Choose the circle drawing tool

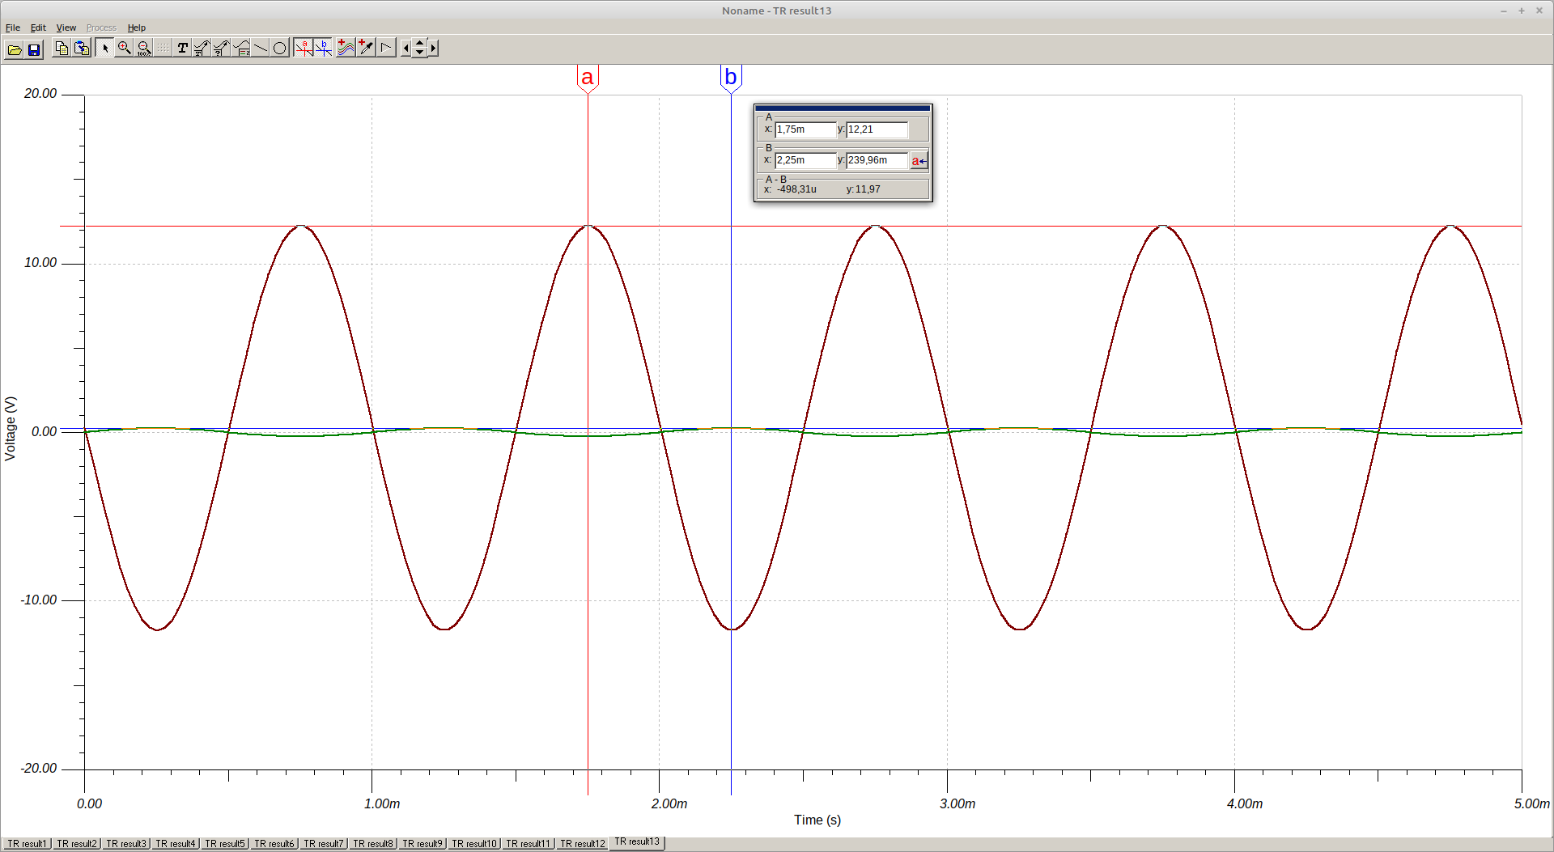(279, 49)
